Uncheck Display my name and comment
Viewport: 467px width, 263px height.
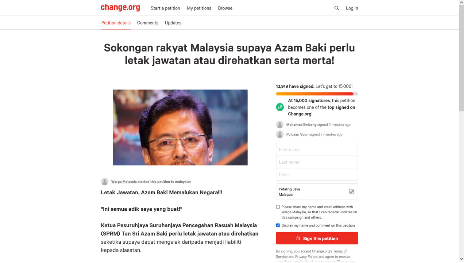(x=278, y=225)
